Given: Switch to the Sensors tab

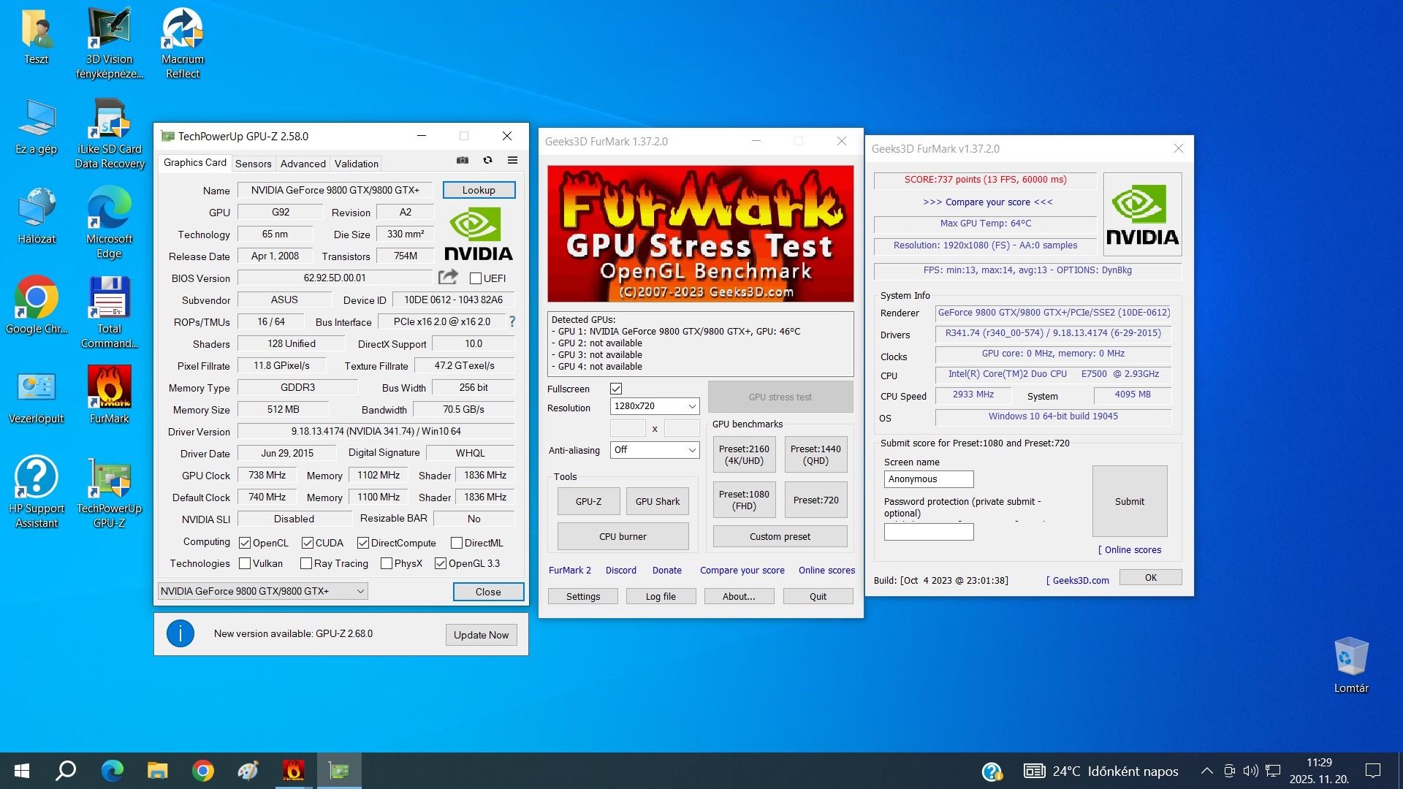Looking at the screenshot, I should coord(253,164).
